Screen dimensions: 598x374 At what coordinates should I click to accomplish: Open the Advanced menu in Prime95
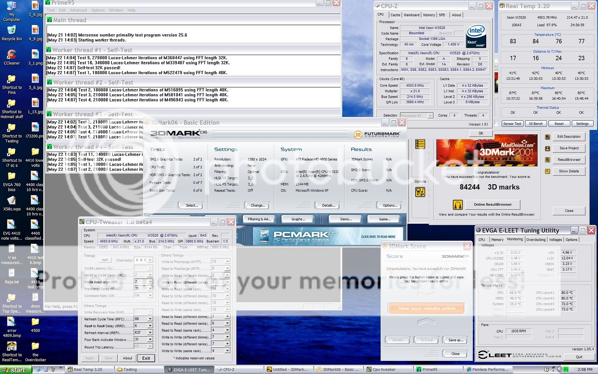78,10
